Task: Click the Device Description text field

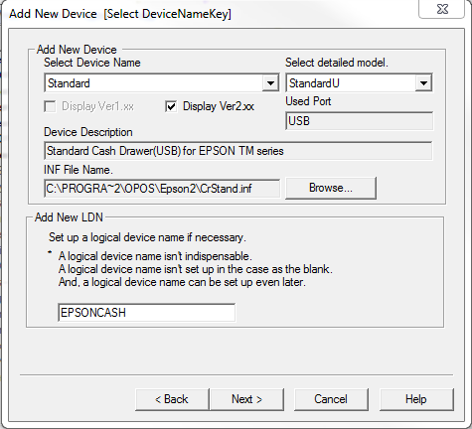Action: click(237, 151)
